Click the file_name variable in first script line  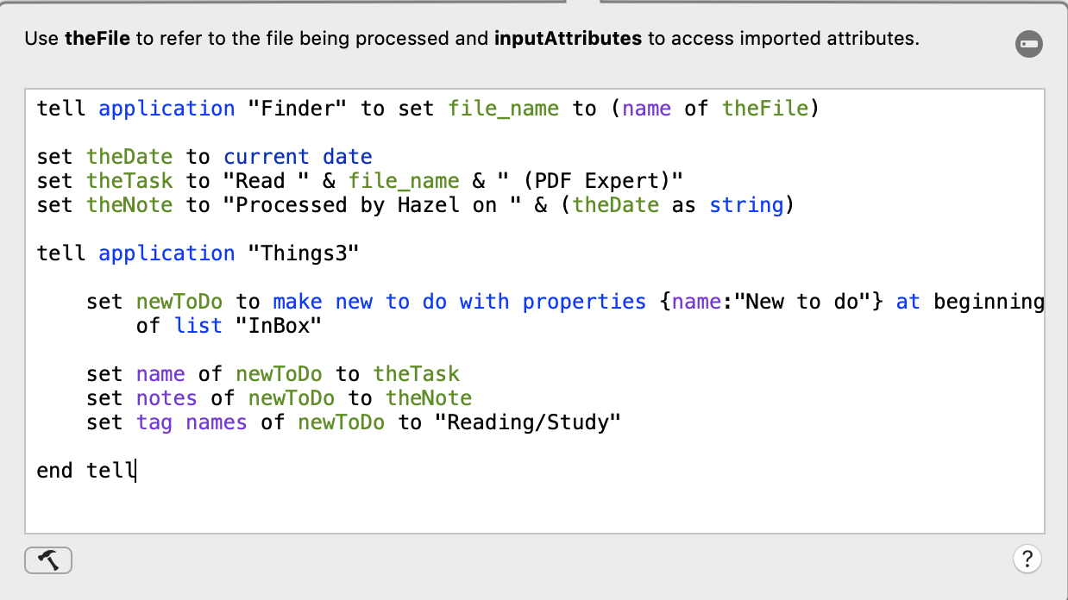point(504,109)
